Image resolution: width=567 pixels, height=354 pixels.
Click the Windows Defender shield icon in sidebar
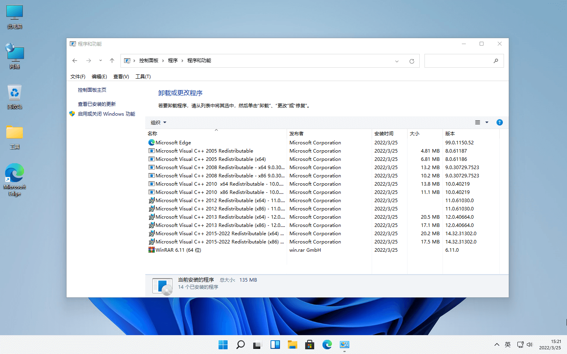(x=72, y=114)
